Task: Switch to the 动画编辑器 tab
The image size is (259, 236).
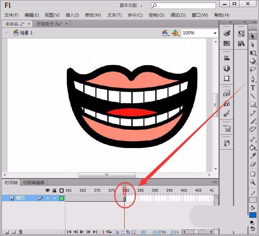Action: pyautogui.click(x=34, y=183)
